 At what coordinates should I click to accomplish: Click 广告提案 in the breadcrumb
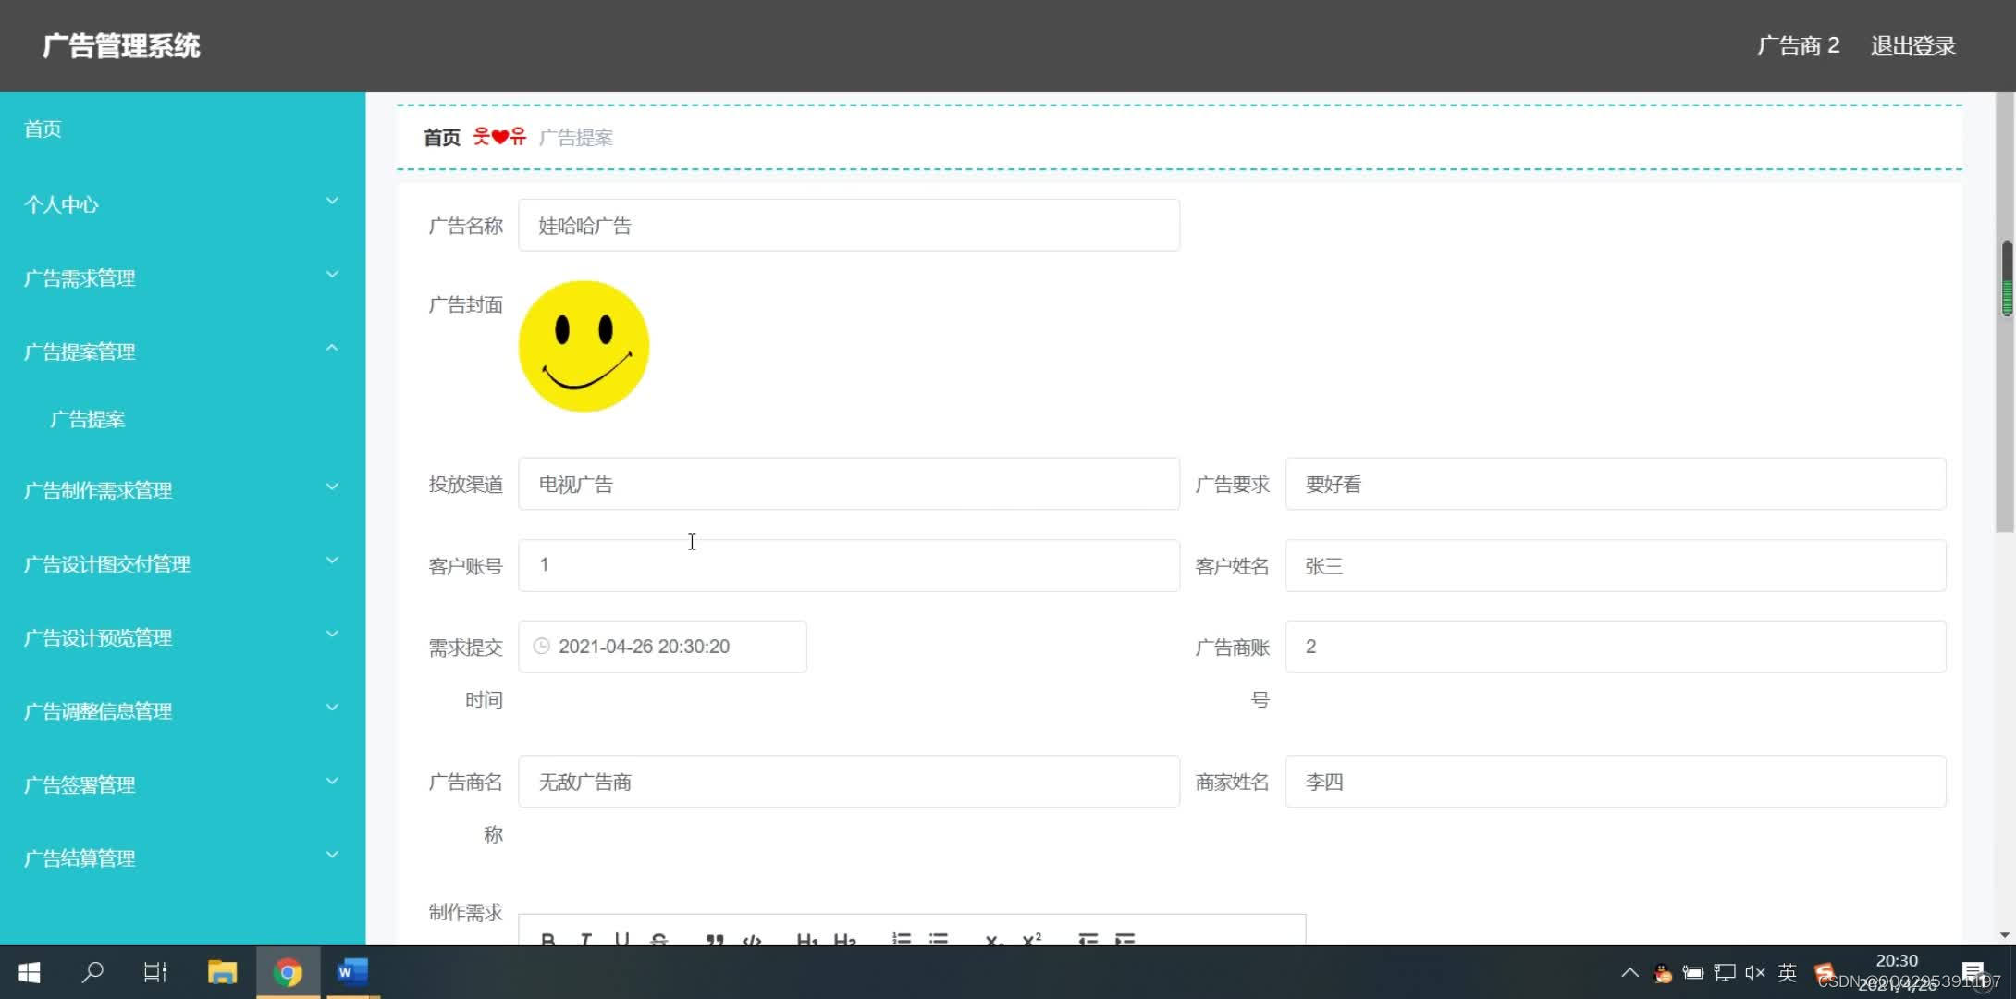[x=575, y=137]
